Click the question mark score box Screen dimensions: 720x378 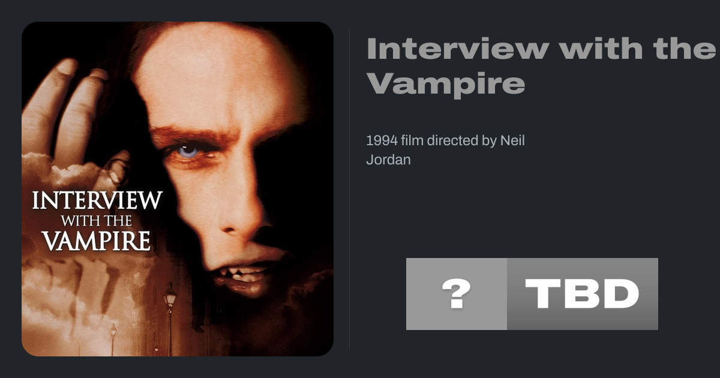pyautogui.click(x=457, y=294)
